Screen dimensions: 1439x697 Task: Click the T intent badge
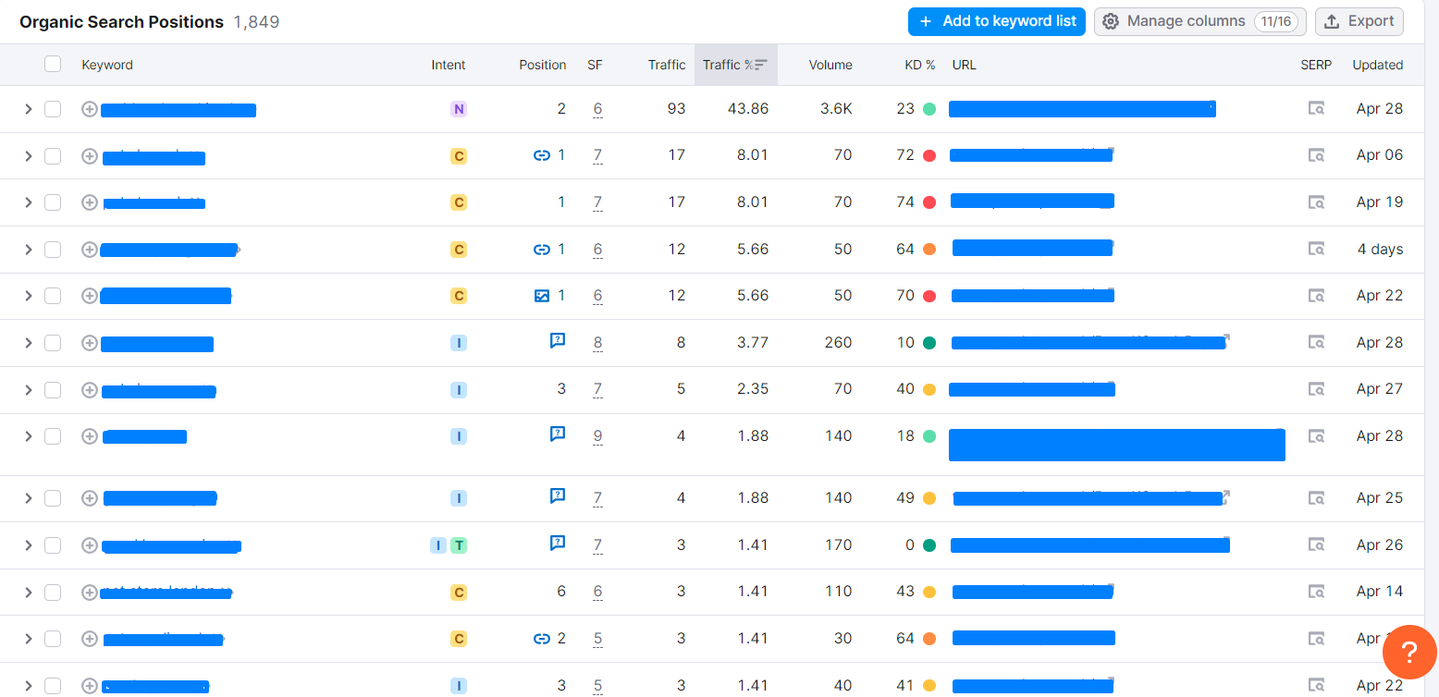tap(459, 545)
